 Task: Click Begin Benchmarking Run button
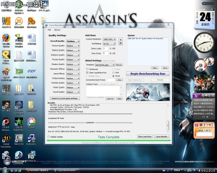pyautogui.click(x=148, y=74)
